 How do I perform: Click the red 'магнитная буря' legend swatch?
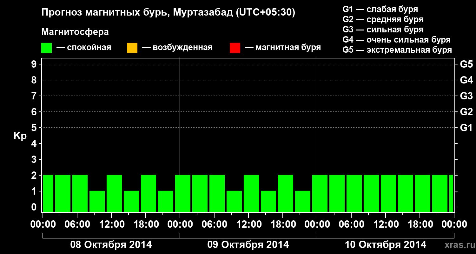coord(235,48)
